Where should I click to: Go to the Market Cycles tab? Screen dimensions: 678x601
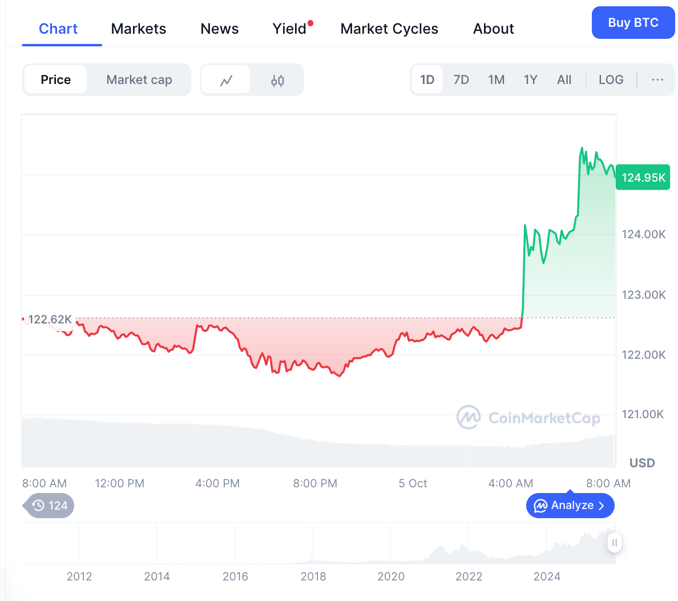(x=389, y=29)
